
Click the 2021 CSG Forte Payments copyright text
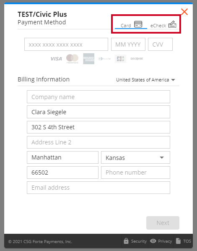click(x=40, y=241)
